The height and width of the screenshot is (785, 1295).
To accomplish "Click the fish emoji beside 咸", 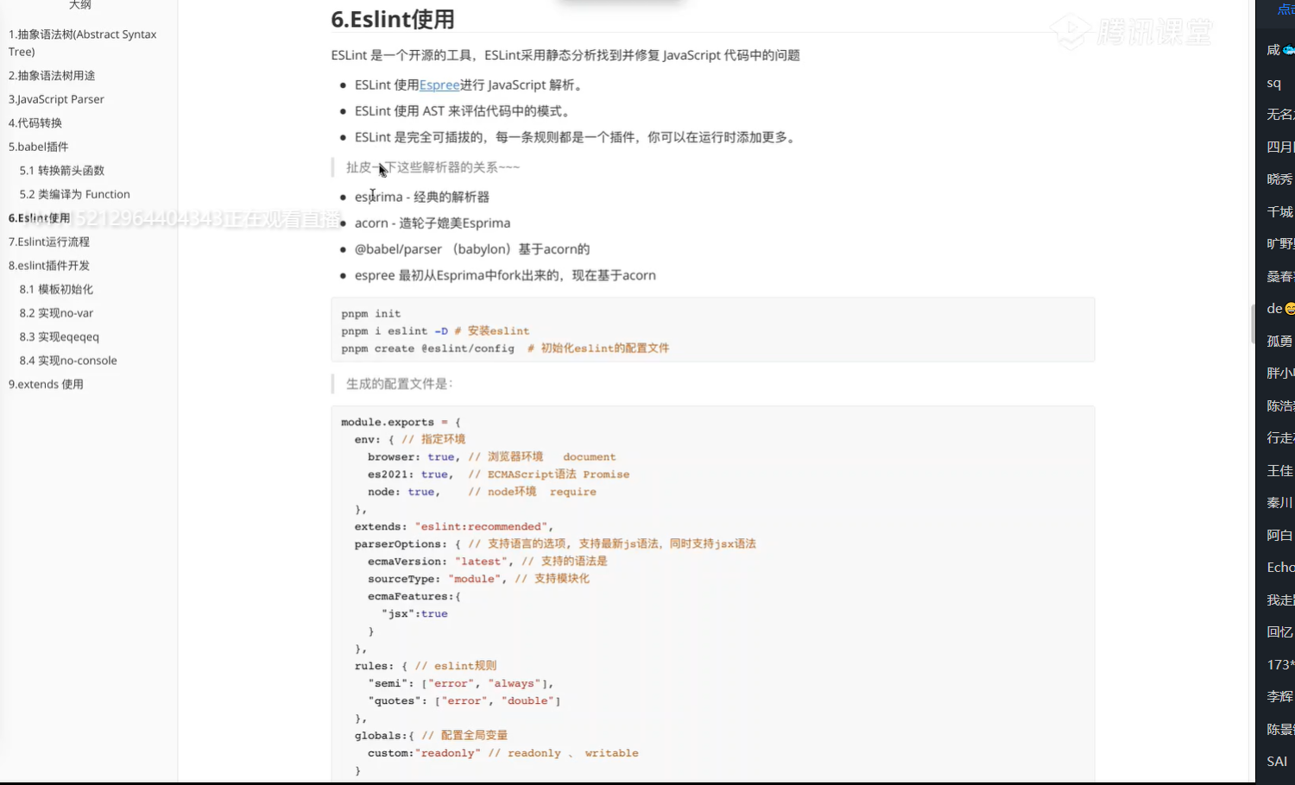I will pyautogui.click(x=1288, y=50).
